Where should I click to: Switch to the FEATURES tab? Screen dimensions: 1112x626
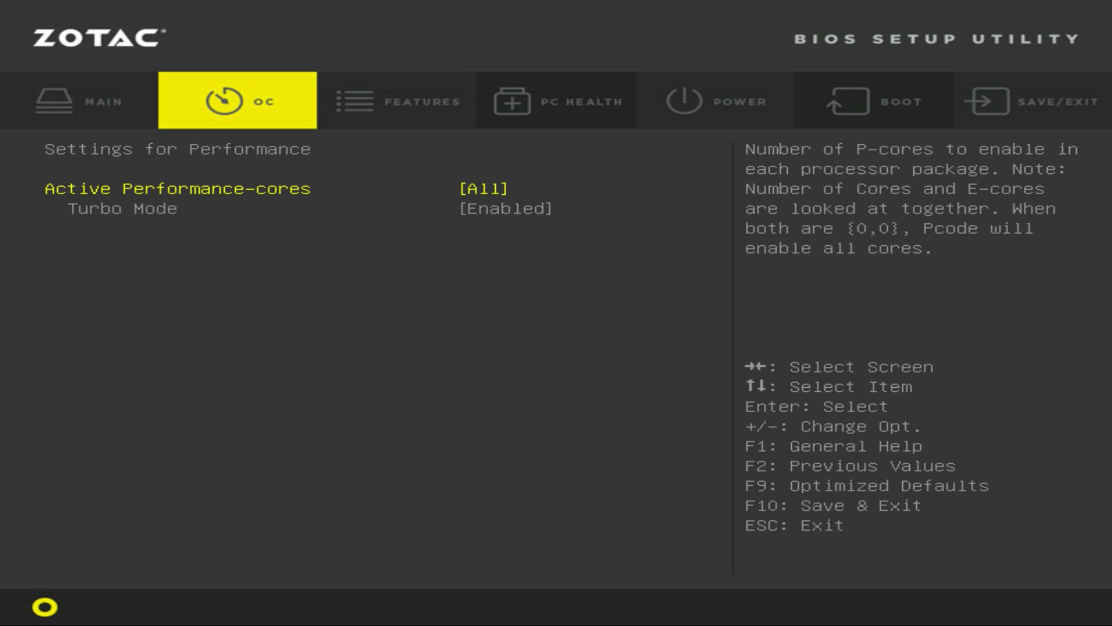pos(422,102)
